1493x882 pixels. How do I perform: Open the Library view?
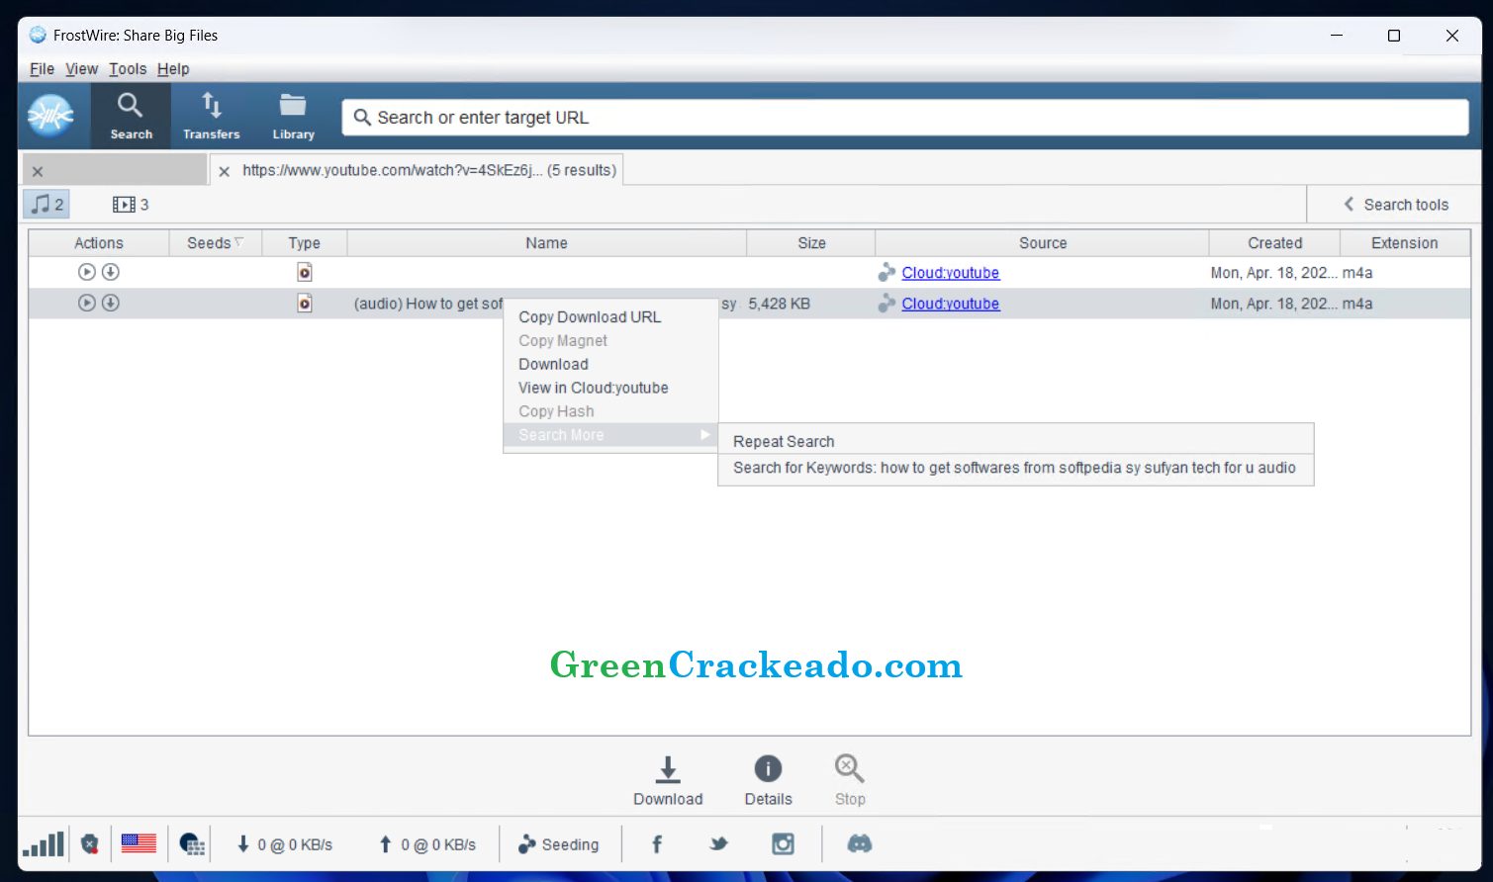tap(292, 115)
